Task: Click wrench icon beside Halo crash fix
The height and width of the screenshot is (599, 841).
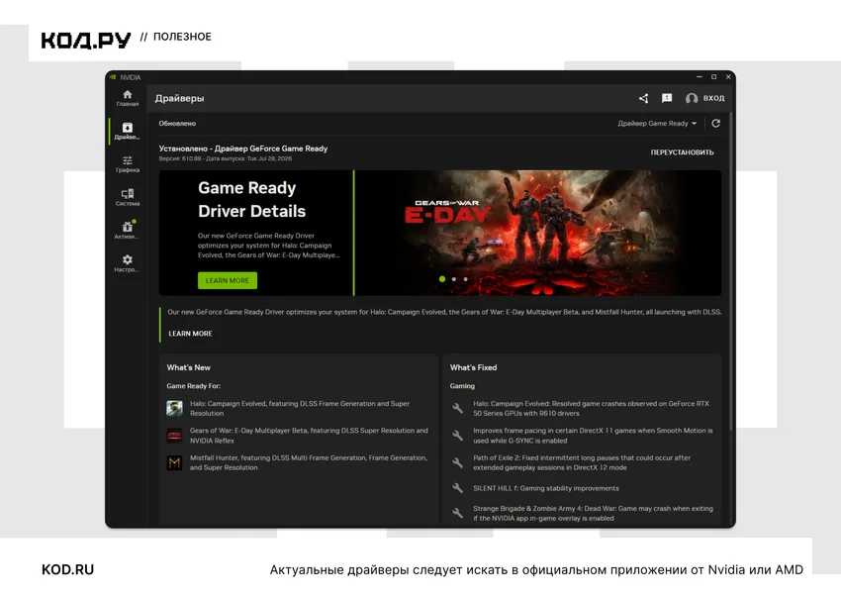Action: [457, 409]
